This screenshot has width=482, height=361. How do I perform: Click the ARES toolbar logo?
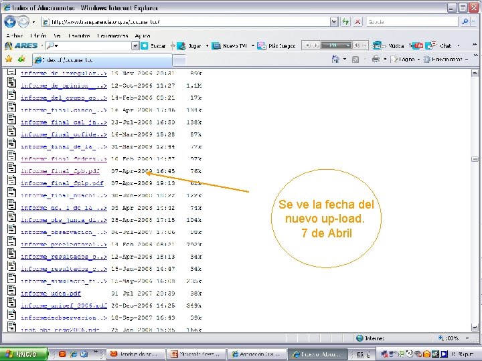point(21,45)
